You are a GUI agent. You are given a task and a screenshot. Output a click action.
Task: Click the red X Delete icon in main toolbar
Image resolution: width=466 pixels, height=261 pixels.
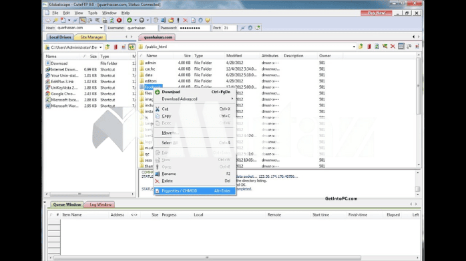pos(186,21)
